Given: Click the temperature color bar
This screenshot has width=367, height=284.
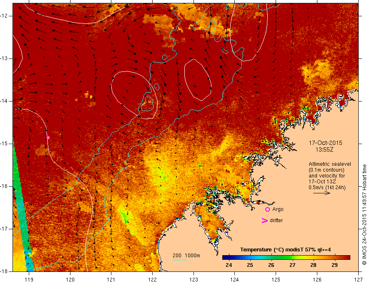Looking at the screenshot, I should 286,258.
